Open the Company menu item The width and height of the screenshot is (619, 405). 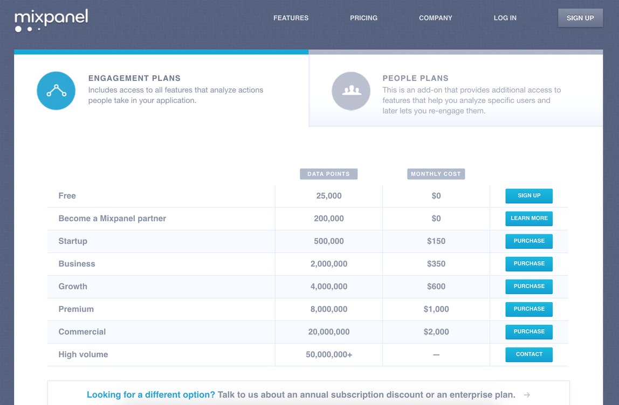436,18
